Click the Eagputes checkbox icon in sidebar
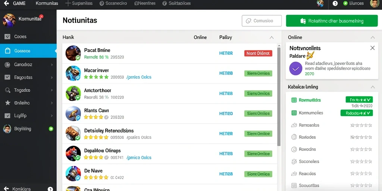This screenshot has width=382, height=191. [x=7, y=77]
